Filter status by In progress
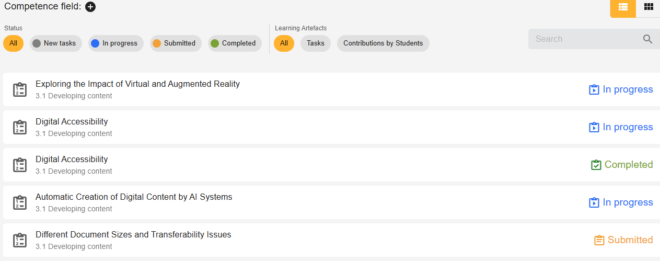This screenshot has width=660, height=261. click(x=114, y=43)
